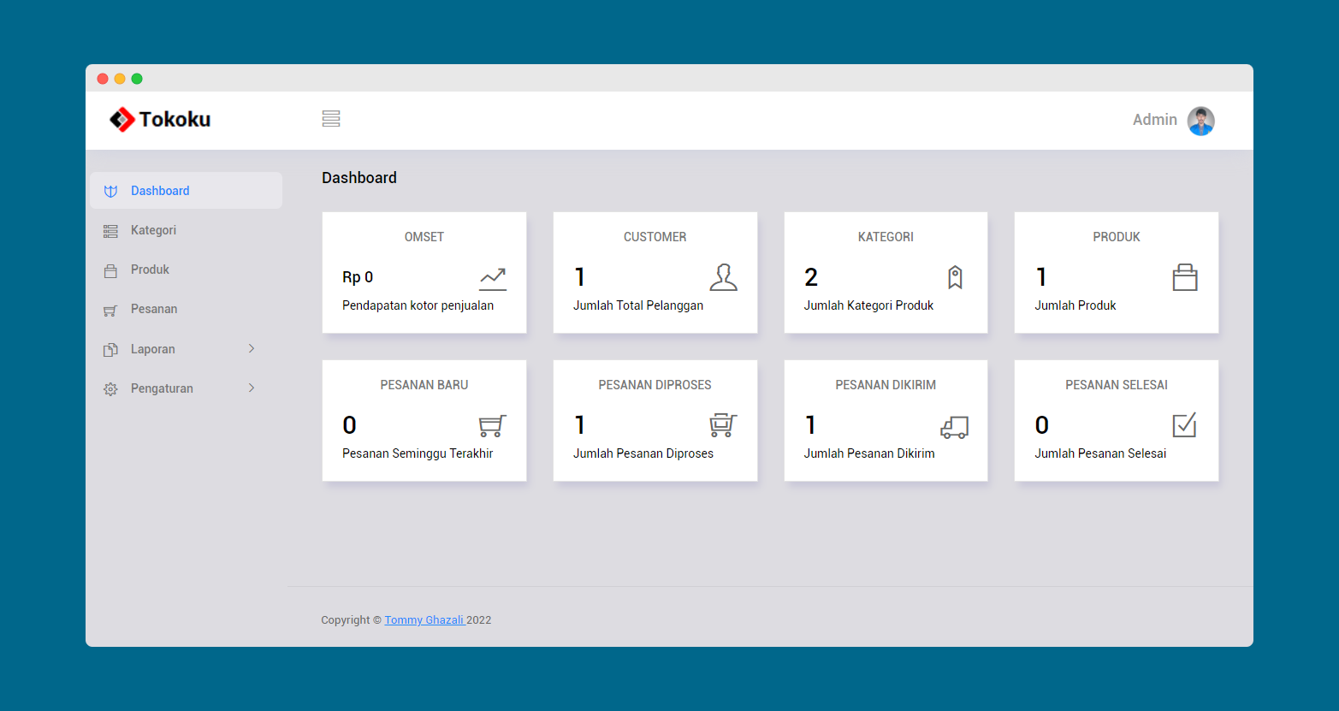Image resolution: width=1339 pixels, height=711 pixels.
Task: Click the user icon in Customer card
Action: tap(723, 277)
